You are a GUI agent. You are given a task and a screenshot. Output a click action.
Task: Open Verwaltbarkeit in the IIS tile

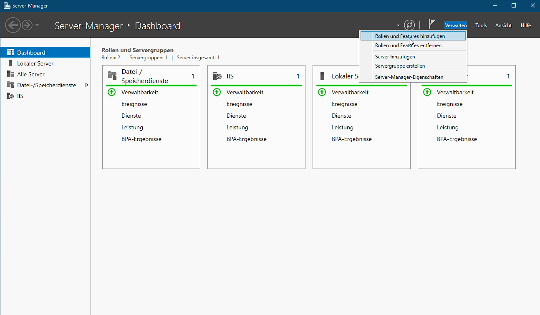[x=245, y=92]
